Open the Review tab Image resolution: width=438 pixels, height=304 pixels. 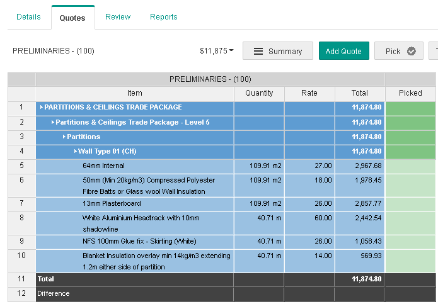[118, 17]
